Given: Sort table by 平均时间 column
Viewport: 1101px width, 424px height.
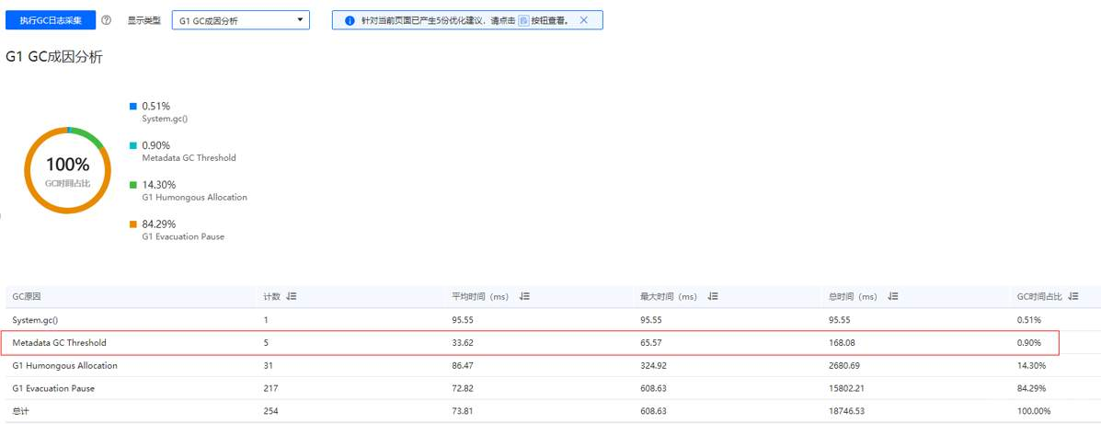Looking at the screenshot, I should (x=523, y=296).
